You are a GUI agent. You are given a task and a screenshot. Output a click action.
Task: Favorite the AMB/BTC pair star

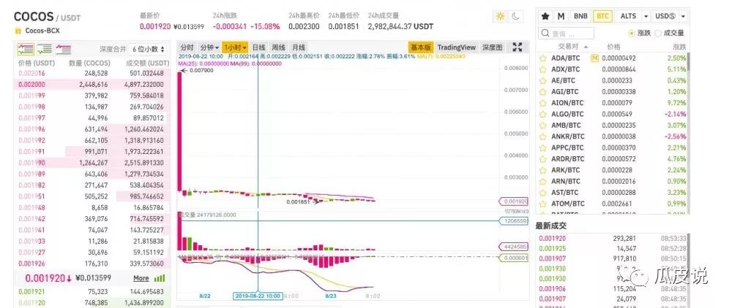click(543, 126)
